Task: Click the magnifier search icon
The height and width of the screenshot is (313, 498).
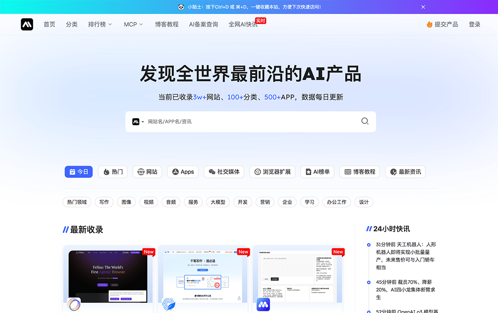Action: pos(364,121)
